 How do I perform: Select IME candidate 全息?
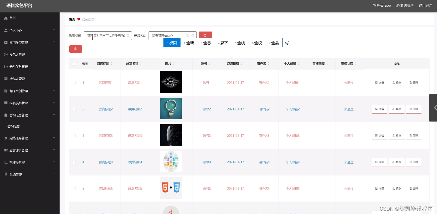206,43
